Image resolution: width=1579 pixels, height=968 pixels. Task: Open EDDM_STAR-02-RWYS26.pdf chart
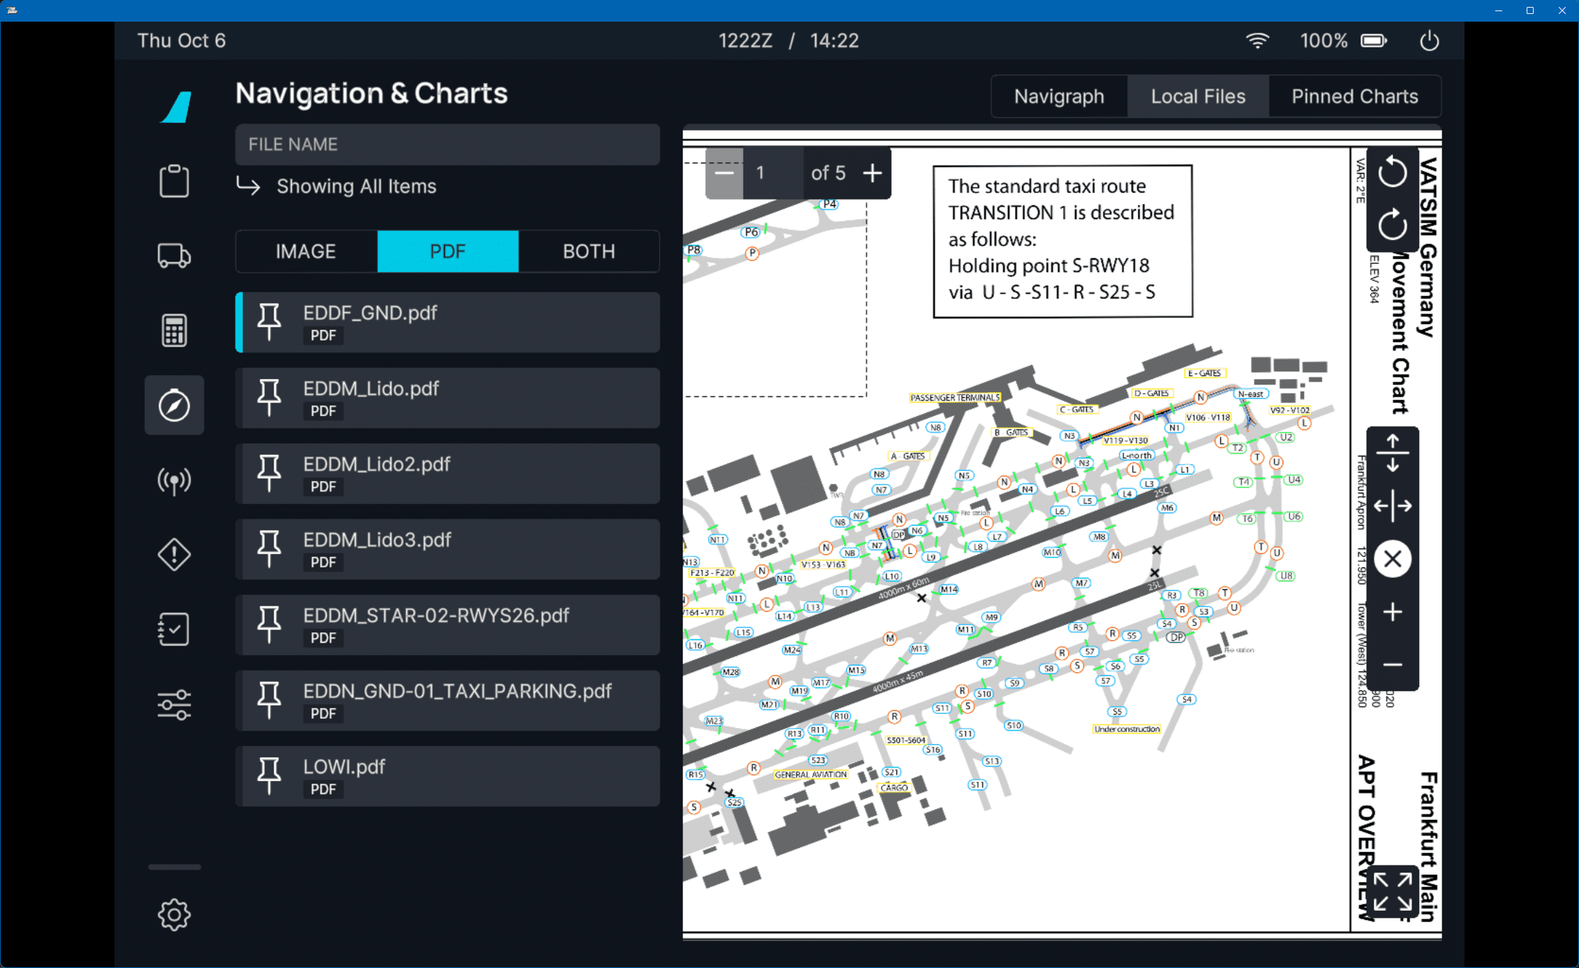pos(447,625)
